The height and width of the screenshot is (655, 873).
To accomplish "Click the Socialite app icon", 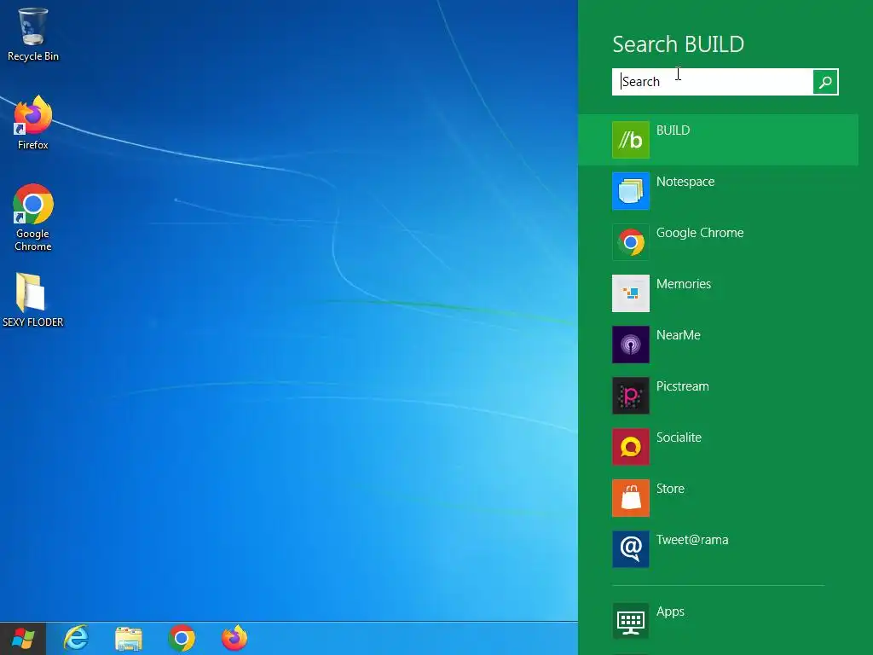I will pyautogui.click(x=631, y=447).
